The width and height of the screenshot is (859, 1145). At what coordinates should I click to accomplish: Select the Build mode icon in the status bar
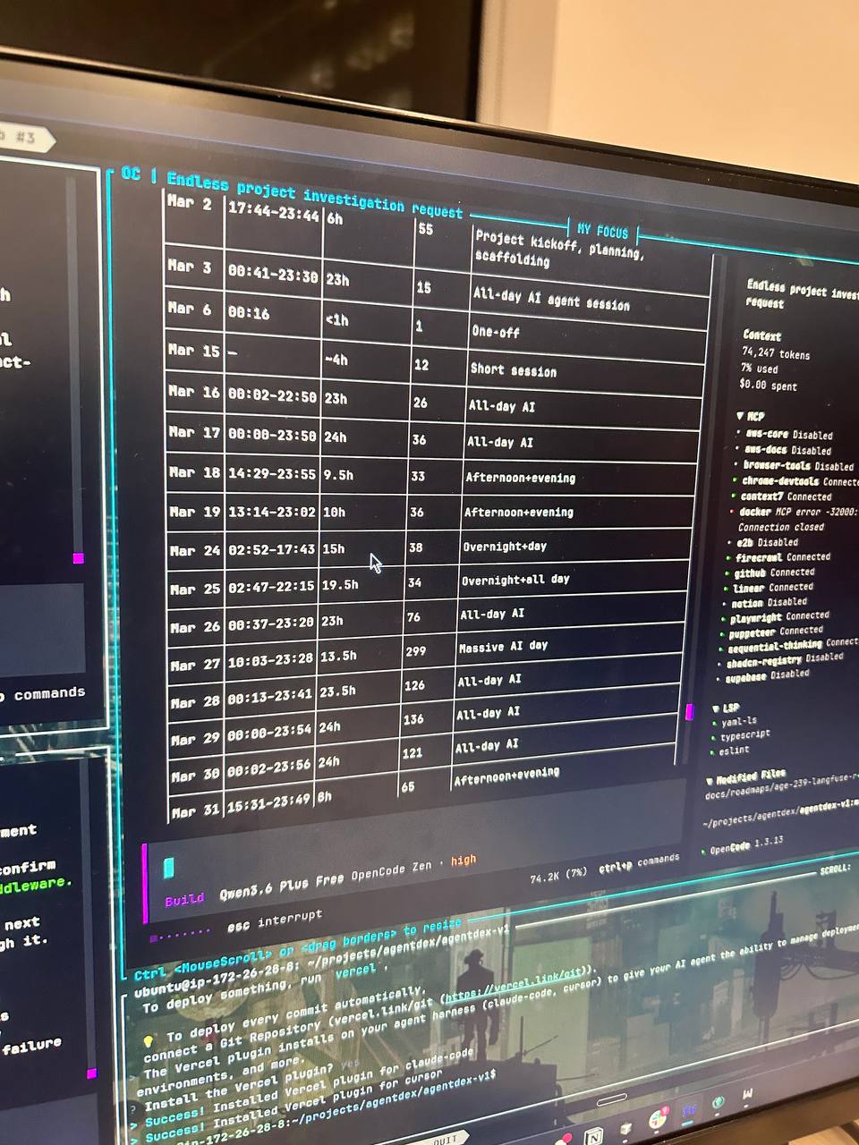coord(168,866)
